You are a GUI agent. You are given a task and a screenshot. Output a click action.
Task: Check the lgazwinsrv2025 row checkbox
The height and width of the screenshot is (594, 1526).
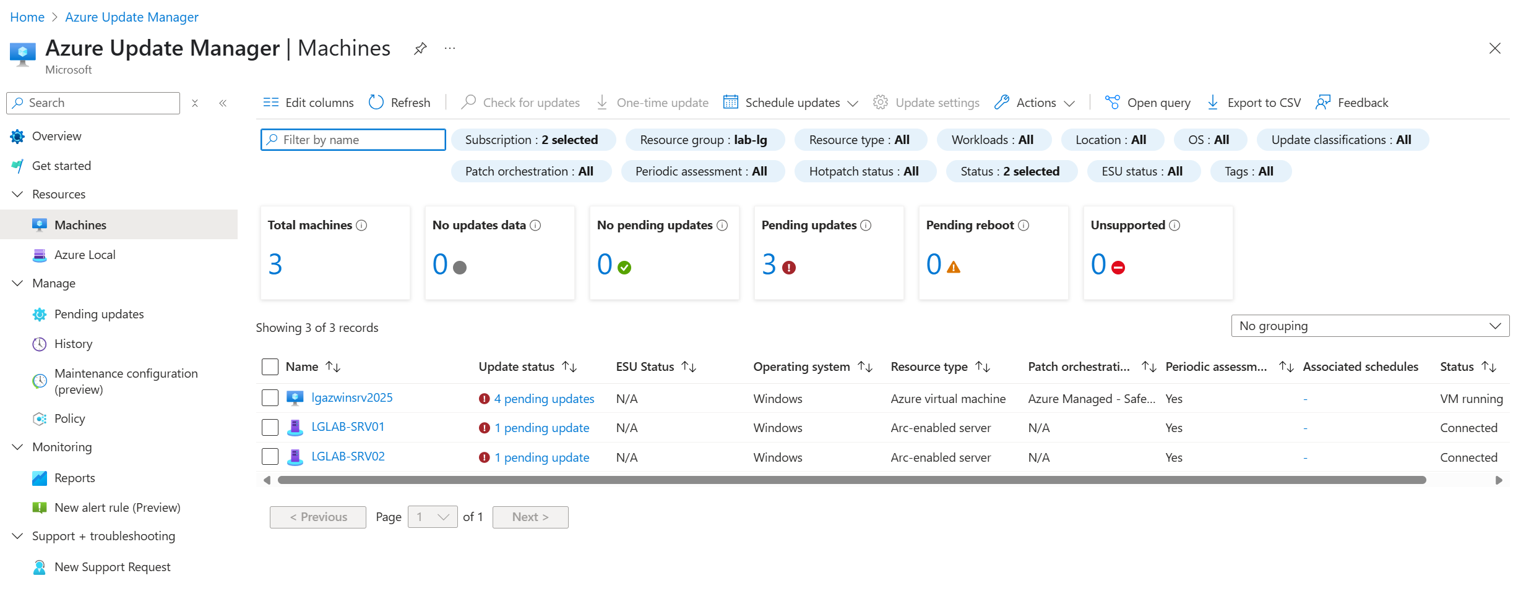270,398
